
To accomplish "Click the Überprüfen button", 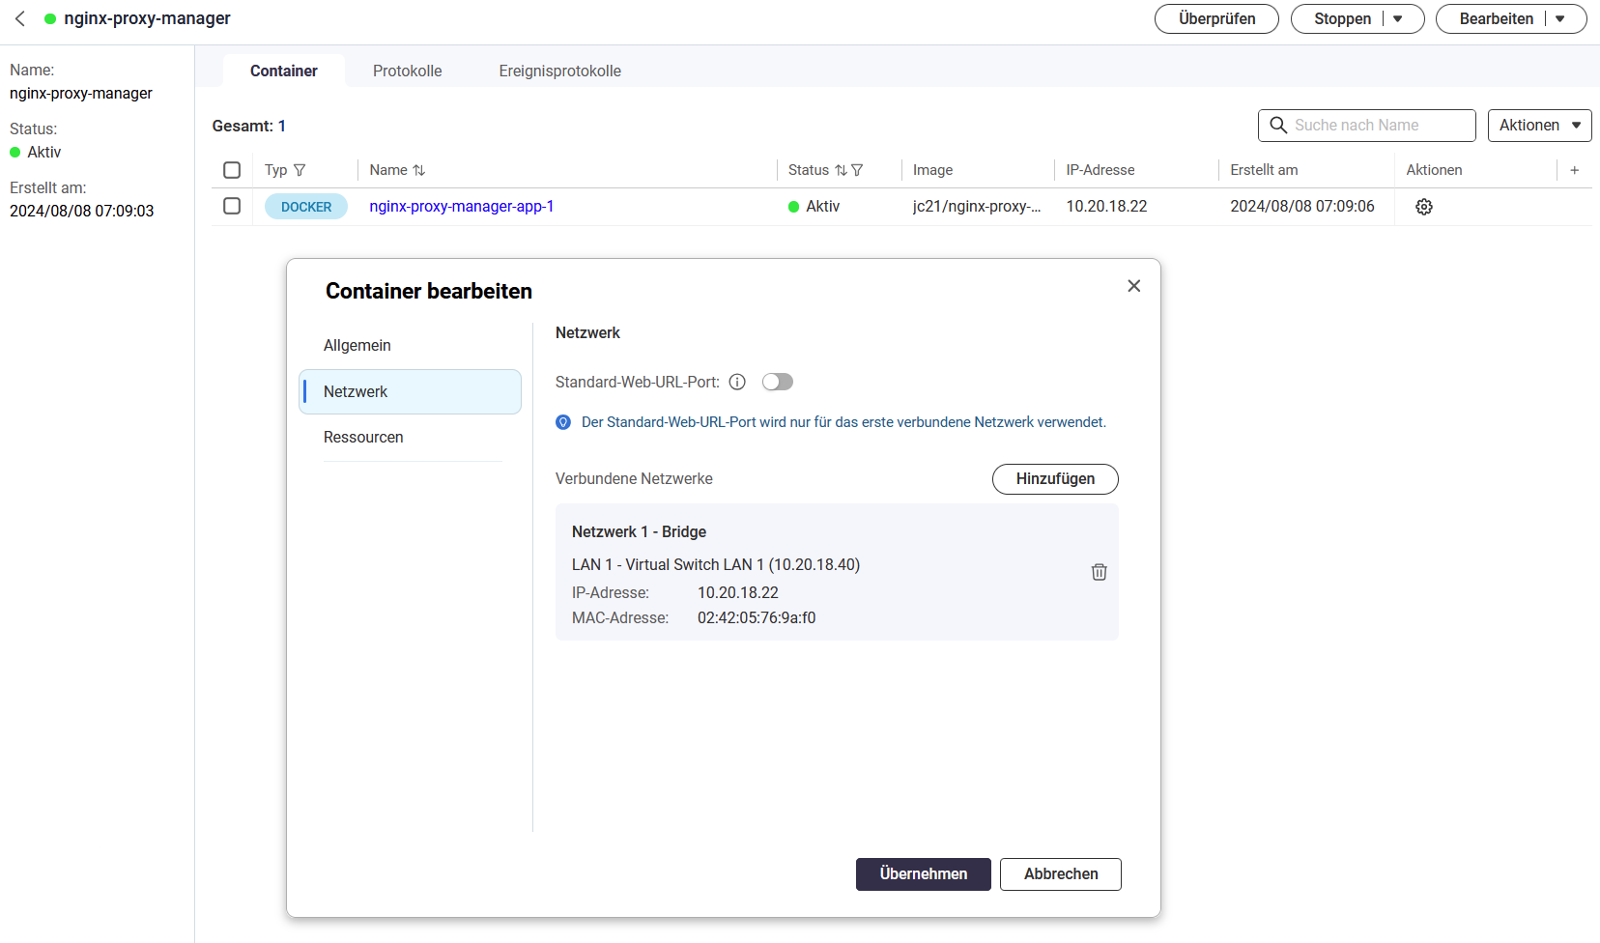I will click(1217, 18).
